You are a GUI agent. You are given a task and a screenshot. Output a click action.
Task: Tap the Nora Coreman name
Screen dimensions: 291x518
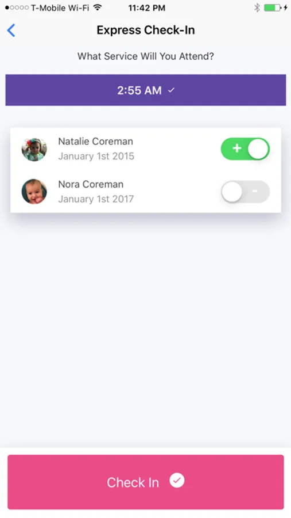pos(91,184)
